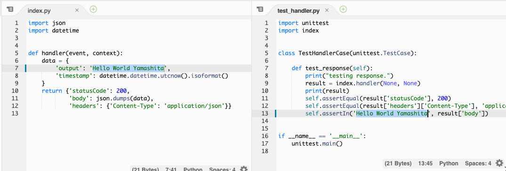506x171 pixels.
Task: Click gutter line number 16 in test_handler.py
Action: pos(265,136)
